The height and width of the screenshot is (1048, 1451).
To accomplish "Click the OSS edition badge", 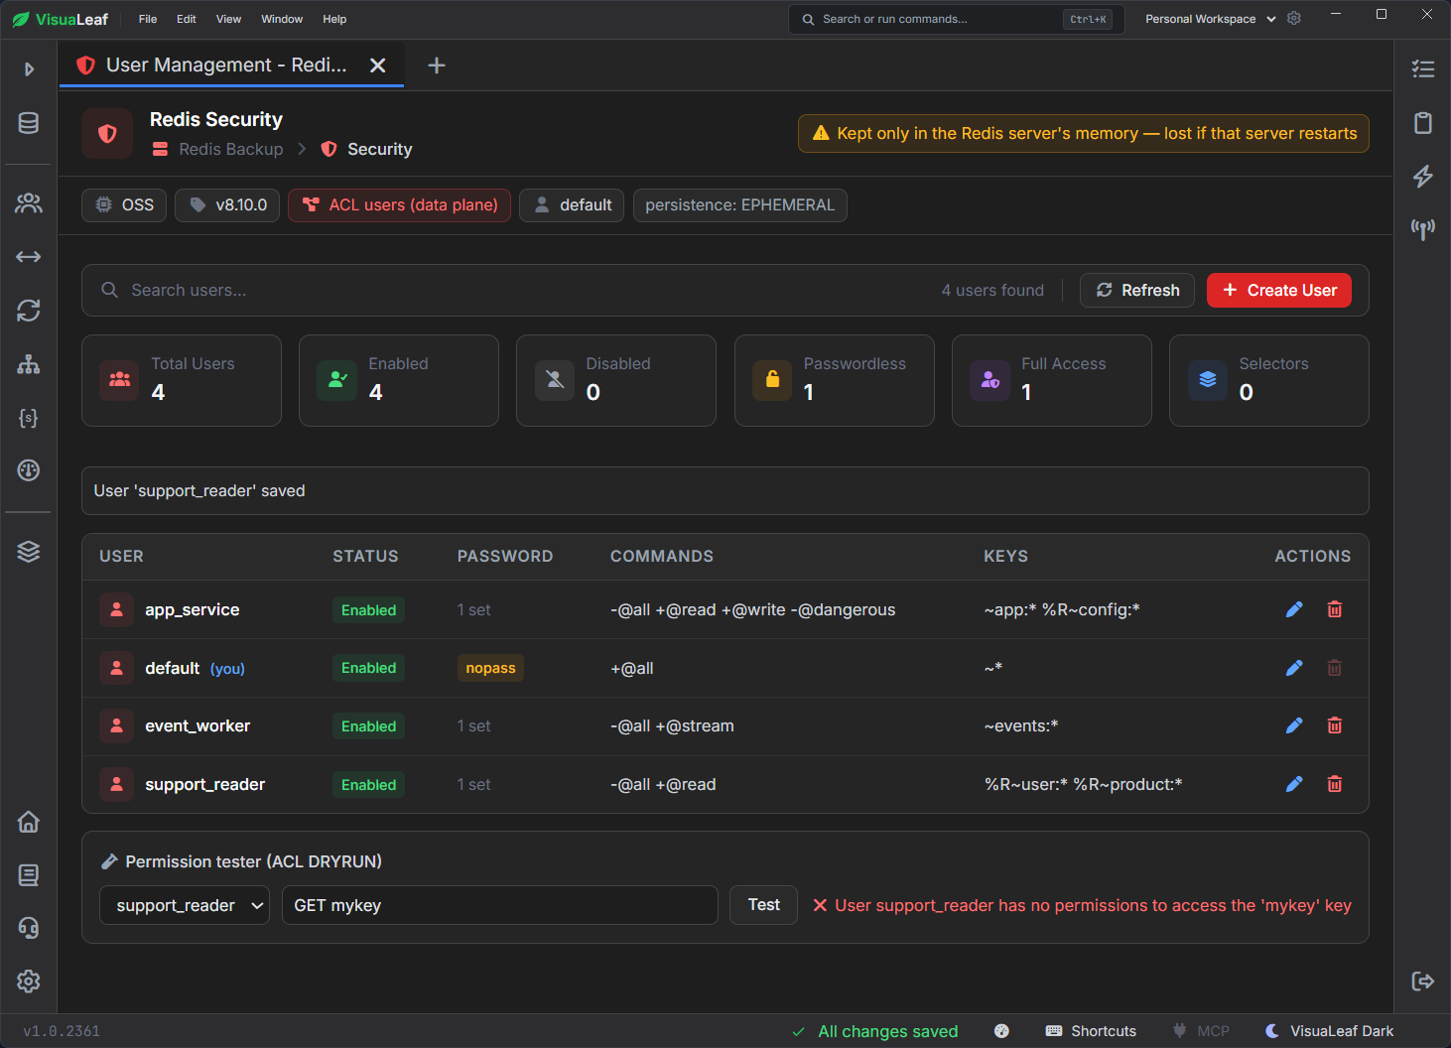I will pyautogui.click(x=124, y=205).
